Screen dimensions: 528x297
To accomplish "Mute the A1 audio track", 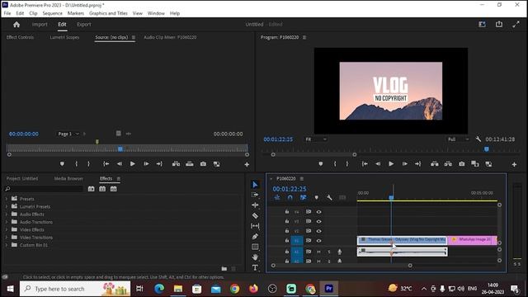I will point(318,252).
